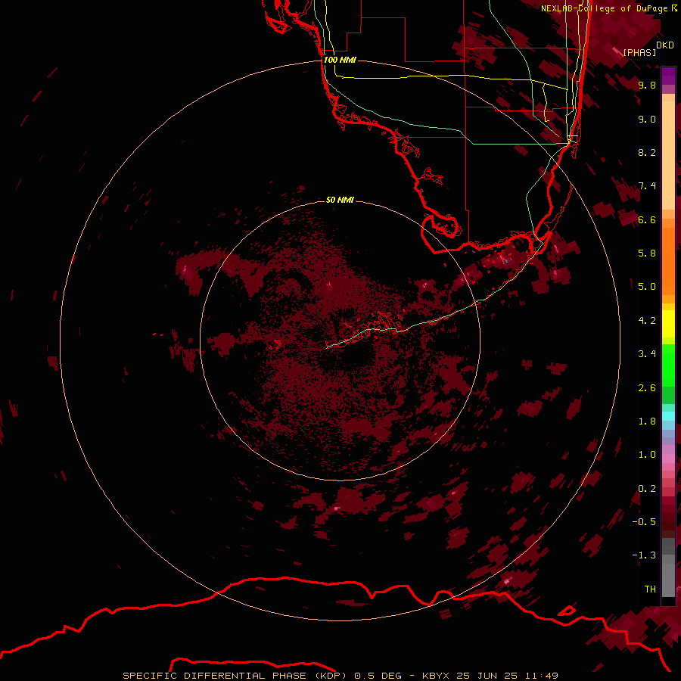Click the 7.4 scale value
Screen dimensions: 681x681
647,186
